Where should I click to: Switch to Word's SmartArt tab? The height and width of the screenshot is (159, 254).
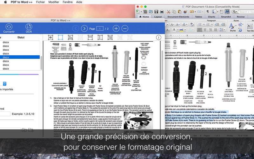[226, 17]
